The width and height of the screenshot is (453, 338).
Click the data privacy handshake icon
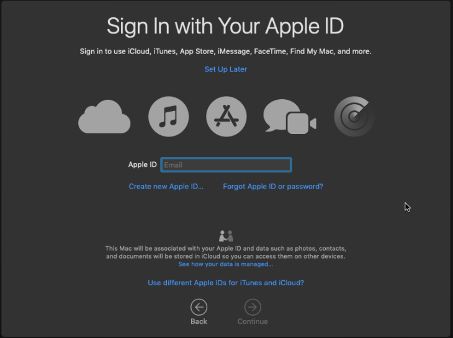(x=226, y=236)
